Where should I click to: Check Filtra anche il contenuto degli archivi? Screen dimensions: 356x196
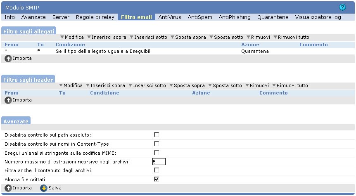click(x=157, y=170)
